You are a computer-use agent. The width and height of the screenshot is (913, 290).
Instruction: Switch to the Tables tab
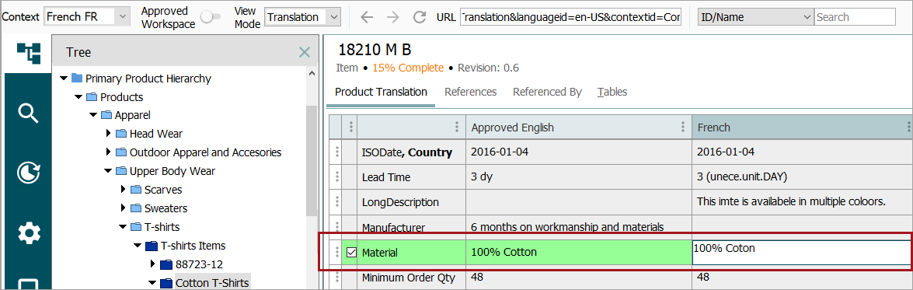(x=612, y=92)
